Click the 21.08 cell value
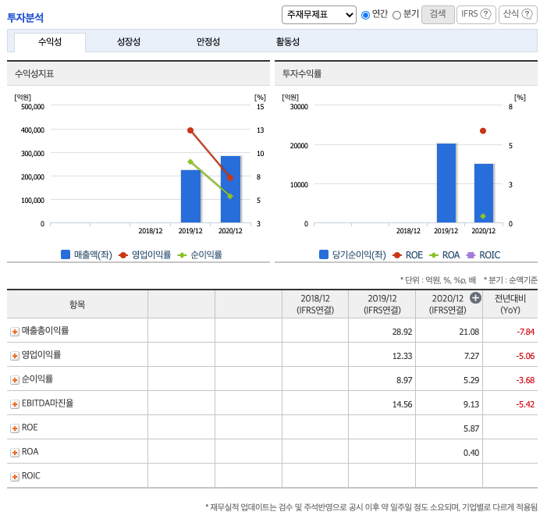Screen dimensions: 547x519 (469, 332)
